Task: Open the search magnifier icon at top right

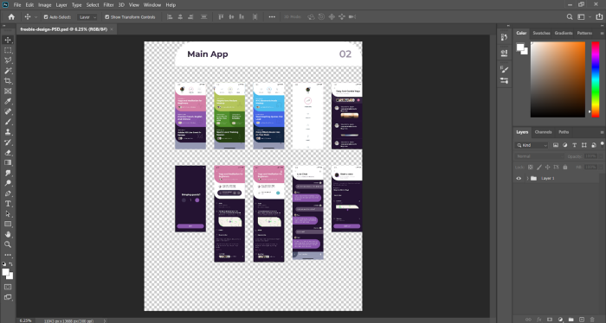Action: (570, 17)
